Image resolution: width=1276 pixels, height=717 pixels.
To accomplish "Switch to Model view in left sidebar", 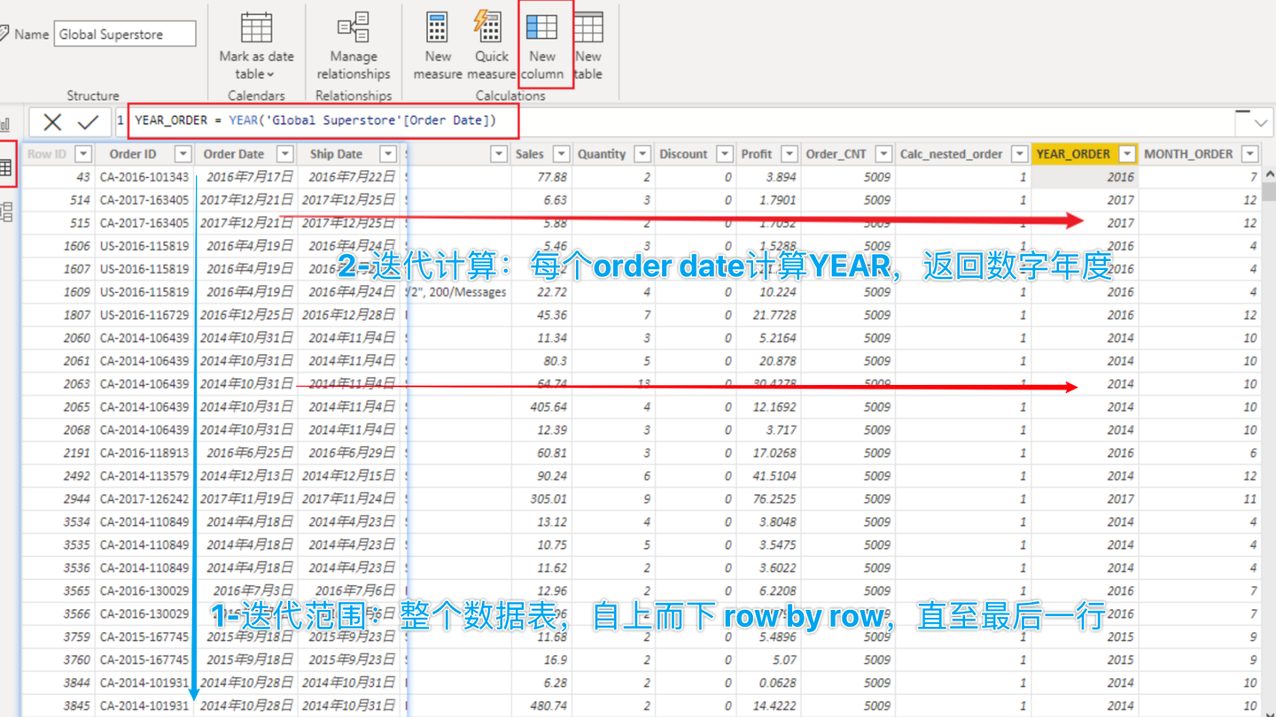I will pos(6,211).
